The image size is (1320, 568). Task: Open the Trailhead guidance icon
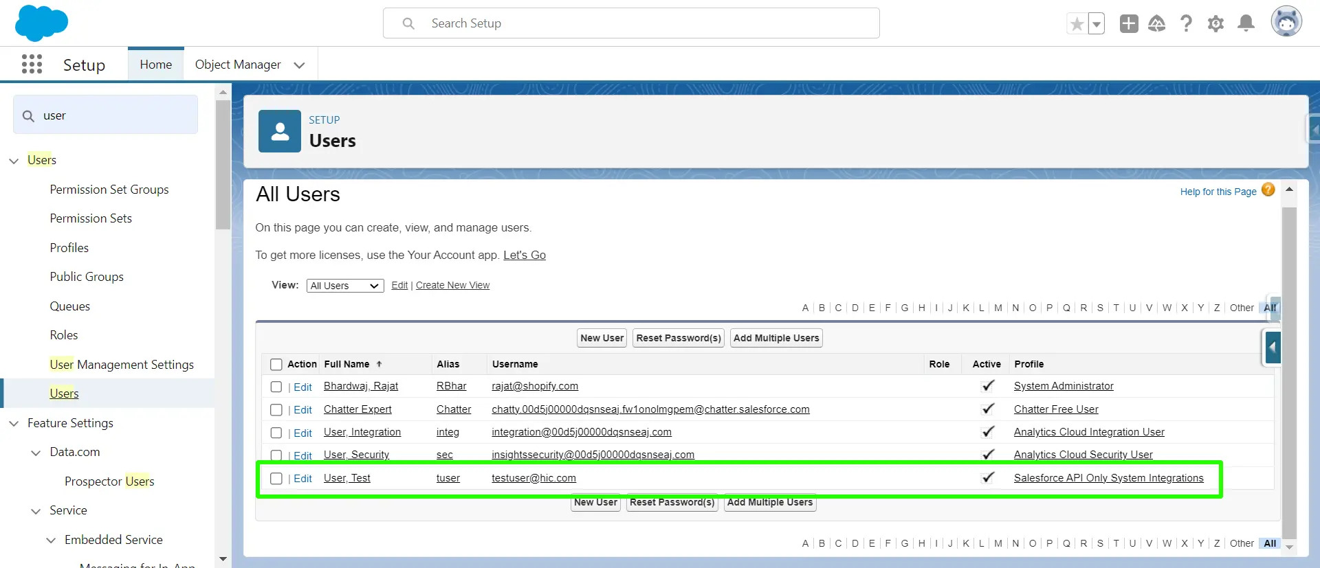pyautogui.click(x=1157, y=24)
